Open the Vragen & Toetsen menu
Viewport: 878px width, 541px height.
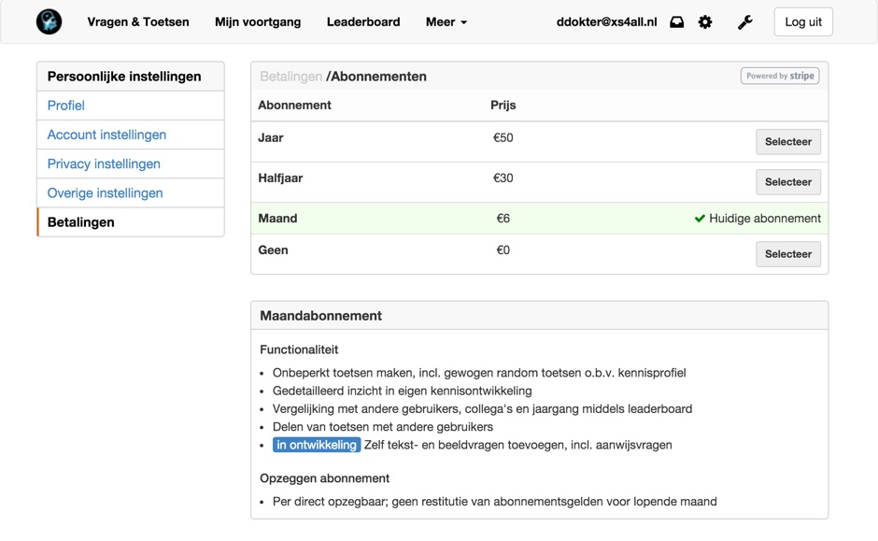138,21
